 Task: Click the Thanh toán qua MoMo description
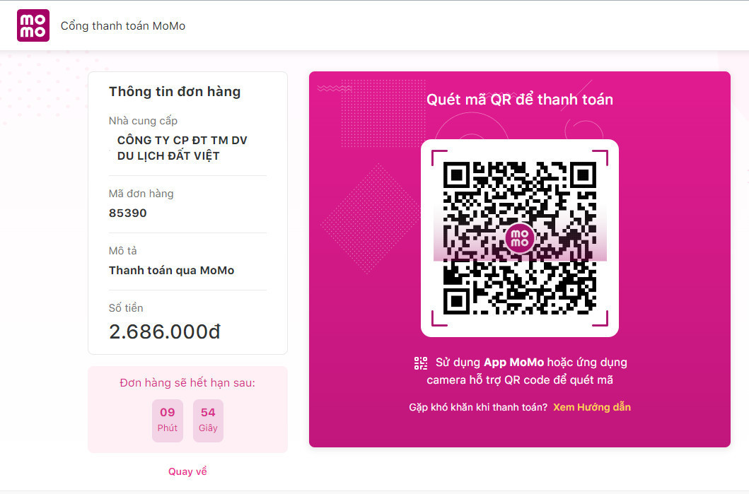pyautogui.click(x=171, y=270)
